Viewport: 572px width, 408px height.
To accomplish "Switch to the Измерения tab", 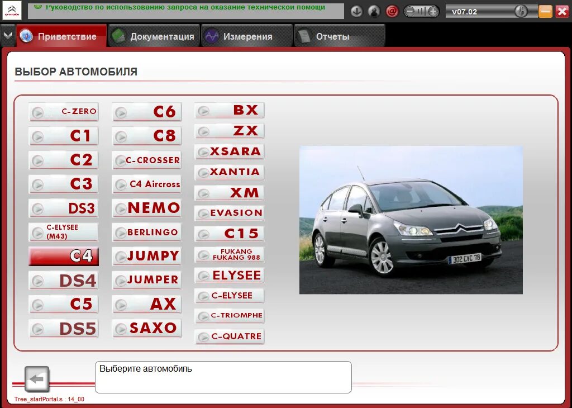I will [246, 36].
